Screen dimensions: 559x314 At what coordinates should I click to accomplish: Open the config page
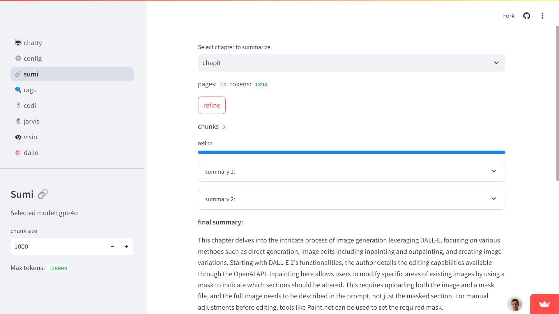(x=72, y=58)
